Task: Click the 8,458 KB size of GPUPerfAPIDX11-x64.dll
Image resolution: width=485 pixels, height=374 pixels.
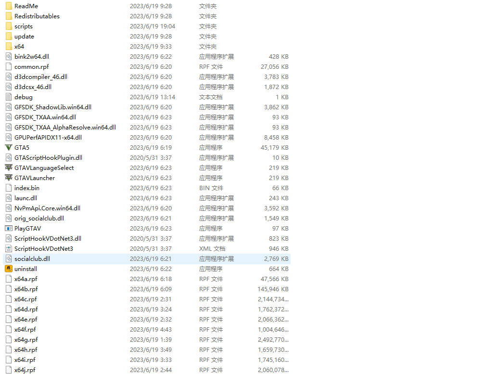Action: tap(276, 137)
